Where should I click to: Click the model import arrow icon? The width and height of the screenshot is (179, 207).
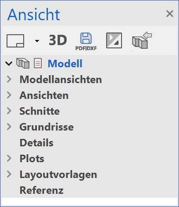tap(142, 40)
